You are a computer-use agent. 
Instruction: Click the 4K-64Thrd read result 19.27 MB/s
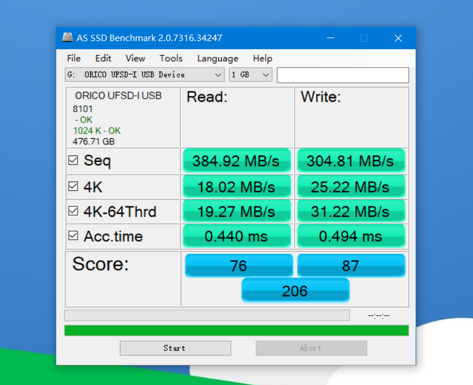coord(236,212)
